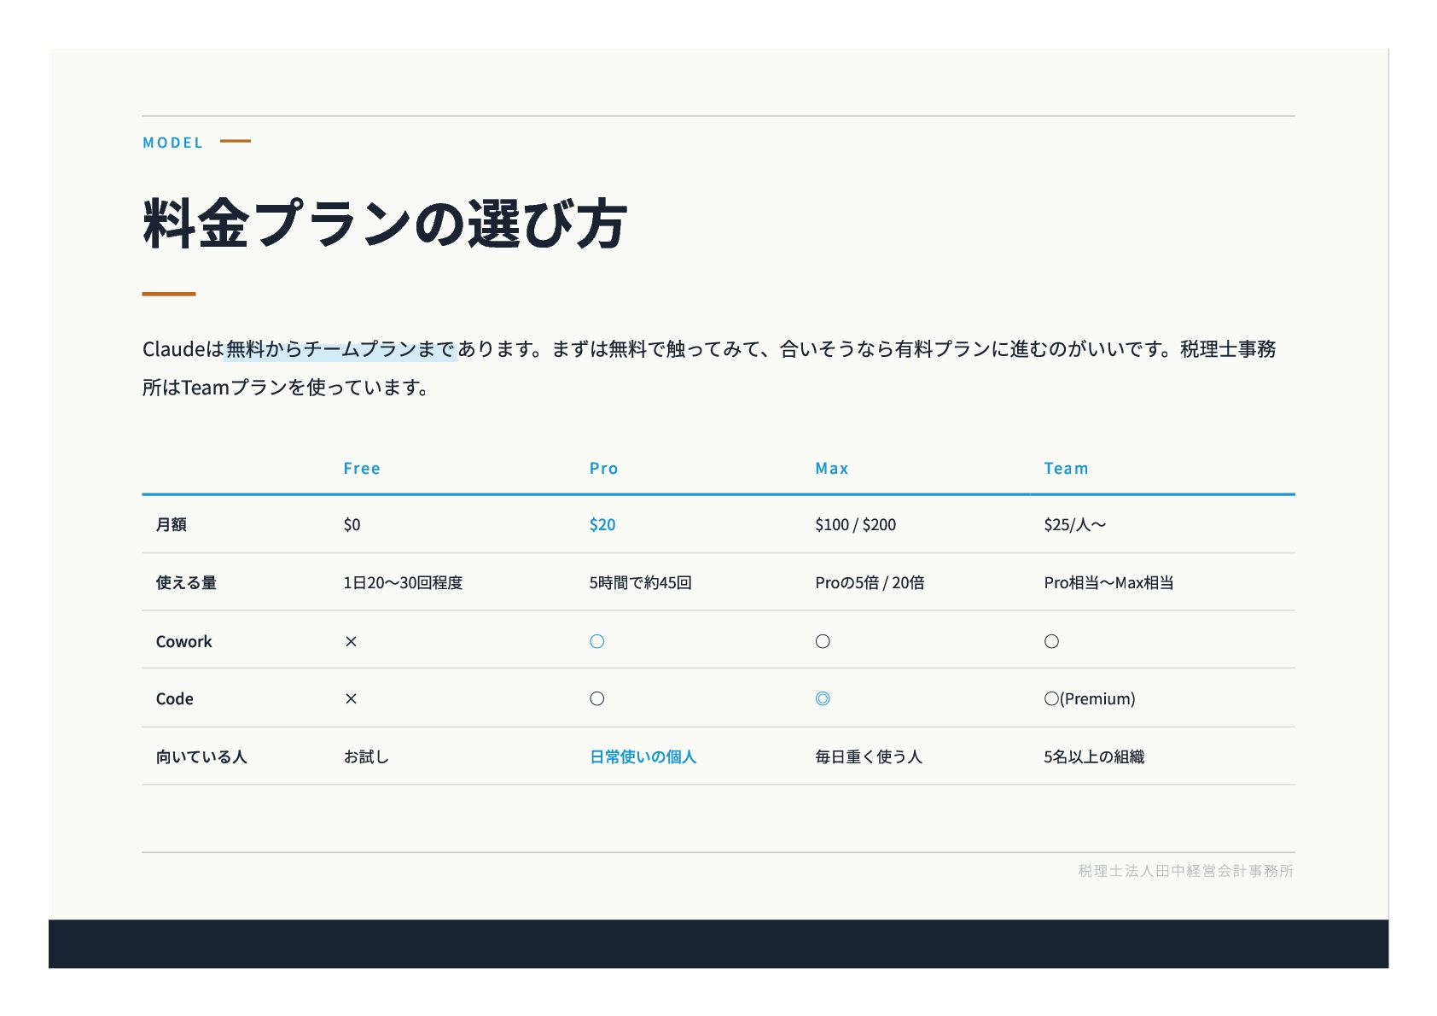Screen dimensions: 1437x1016
Task: Click the cross mark in Free Code cell
Action: [351, 698]
